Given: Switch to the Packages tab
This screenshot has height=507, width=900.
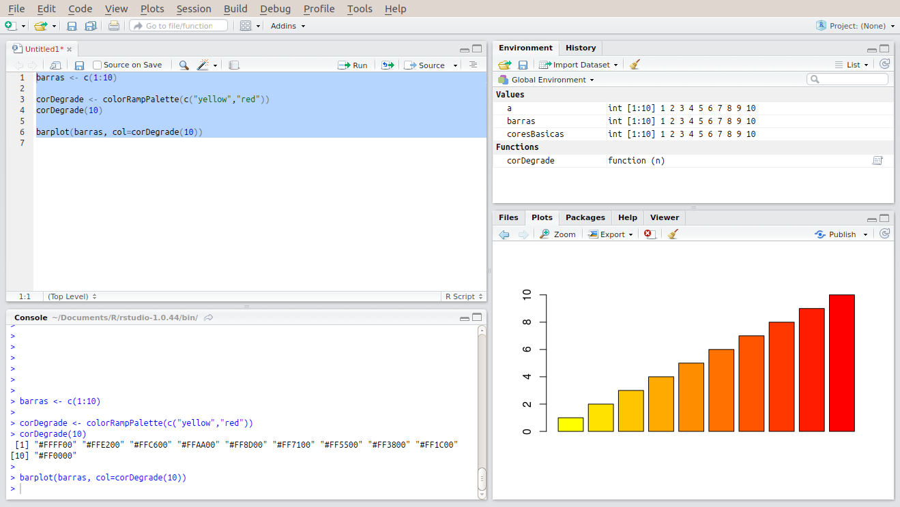Looking at the screenshot, I should 585,217.
